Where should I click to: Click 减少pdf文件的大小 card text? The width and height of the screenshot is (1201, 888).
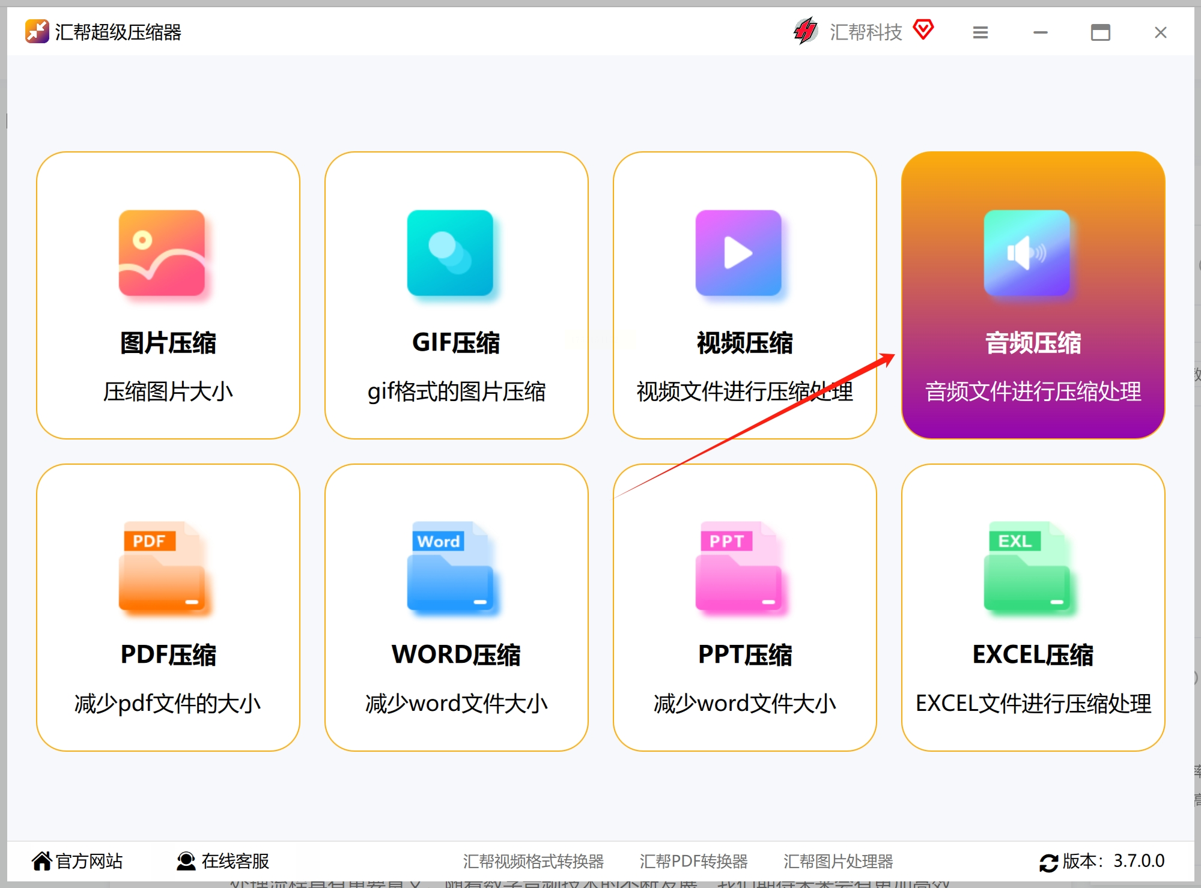tap(168, 703)
